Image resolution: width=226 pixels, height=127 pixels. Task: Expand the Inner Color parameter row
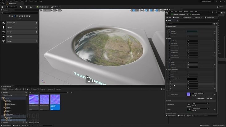(x=167, y=31)
